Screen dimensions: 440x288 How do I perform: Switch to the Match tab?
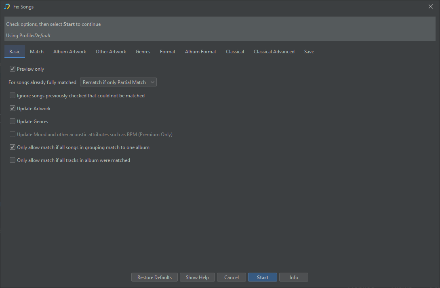(37, 52)
